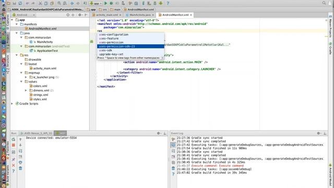Toggle soft wraps in Run console
334x188 pixels.
pos(20,151)
